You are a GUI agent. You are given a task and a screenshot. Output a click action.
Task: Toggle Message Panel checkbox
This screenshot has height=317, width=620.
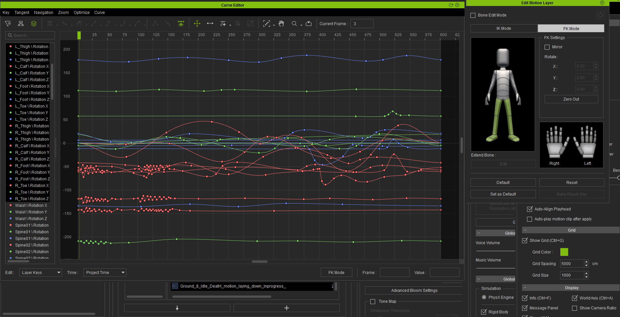[525, 308]
